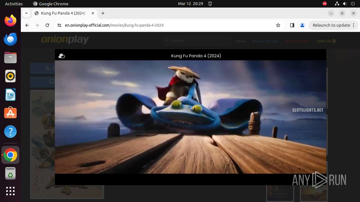Open the Google Chrome app menu

tap(51, 4)
